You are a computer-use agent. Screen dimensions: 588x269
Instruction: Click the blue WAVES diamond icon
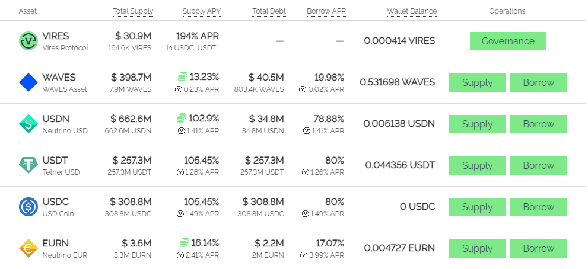(28, 82)
